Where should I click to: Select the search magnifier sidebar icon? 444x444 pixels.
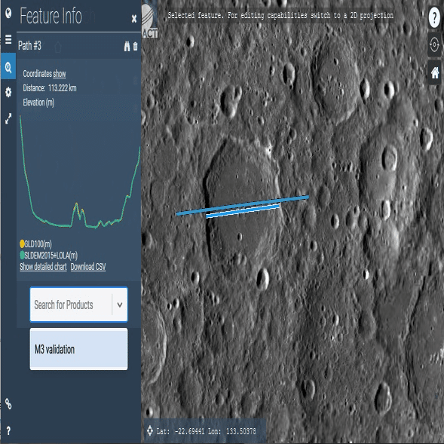(8, 67)
